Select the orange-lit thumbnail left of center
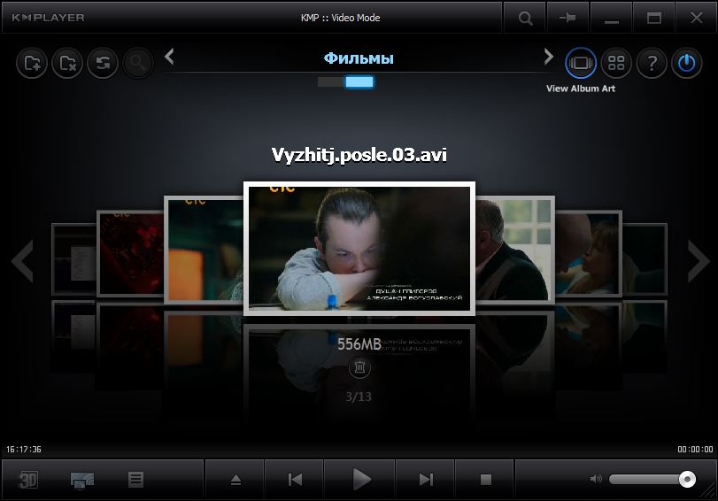 pyautogui.click(x=204, y=250)
